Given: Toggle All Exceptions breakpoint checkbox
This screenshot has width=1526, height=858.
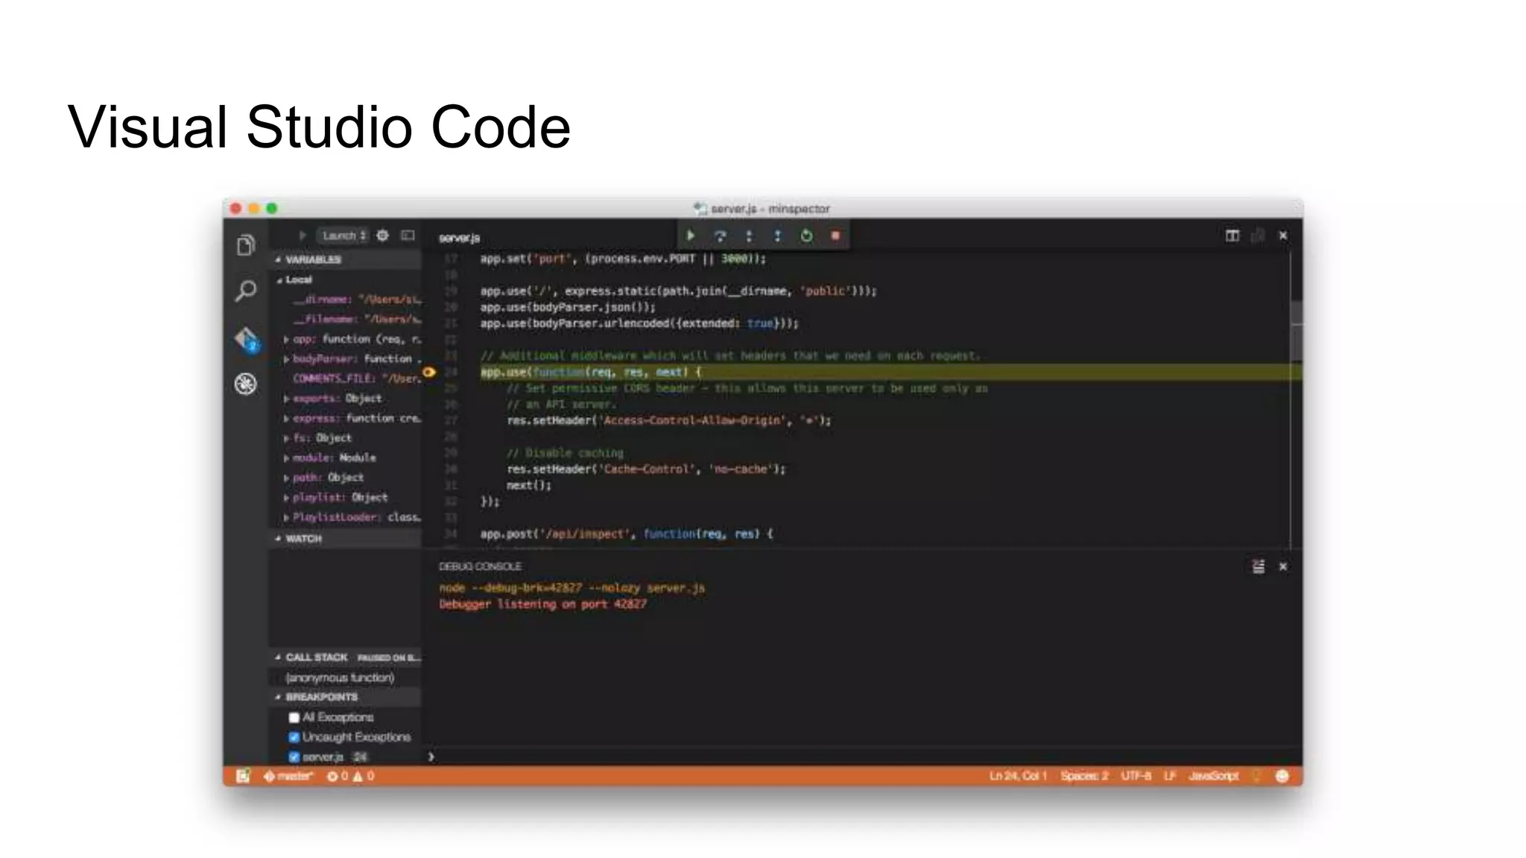Looking at the screenshot, I should (x=294, y=717).
